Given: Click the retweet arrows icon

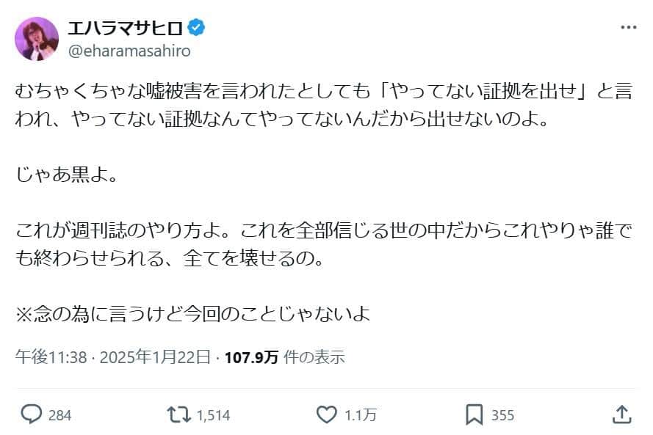Looking at the screenshot, I should click(175, 414).
